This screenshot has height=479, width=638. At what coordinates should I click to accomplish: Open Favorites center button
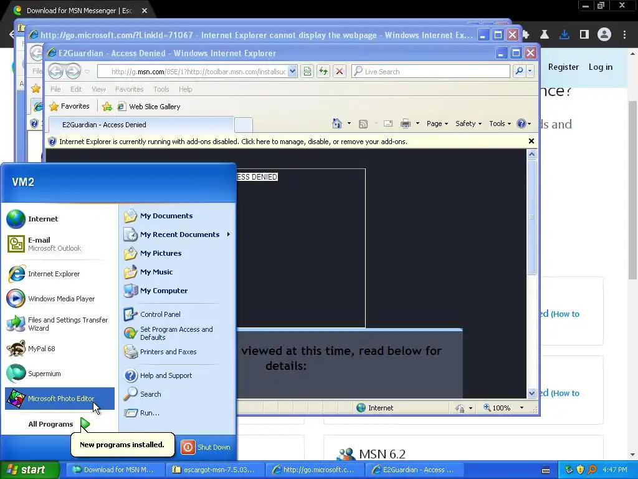coord(69,106)
